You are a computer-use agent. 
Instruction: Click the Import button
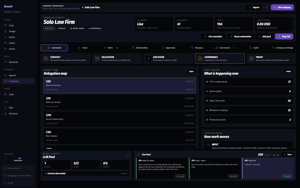click(254, 8)
